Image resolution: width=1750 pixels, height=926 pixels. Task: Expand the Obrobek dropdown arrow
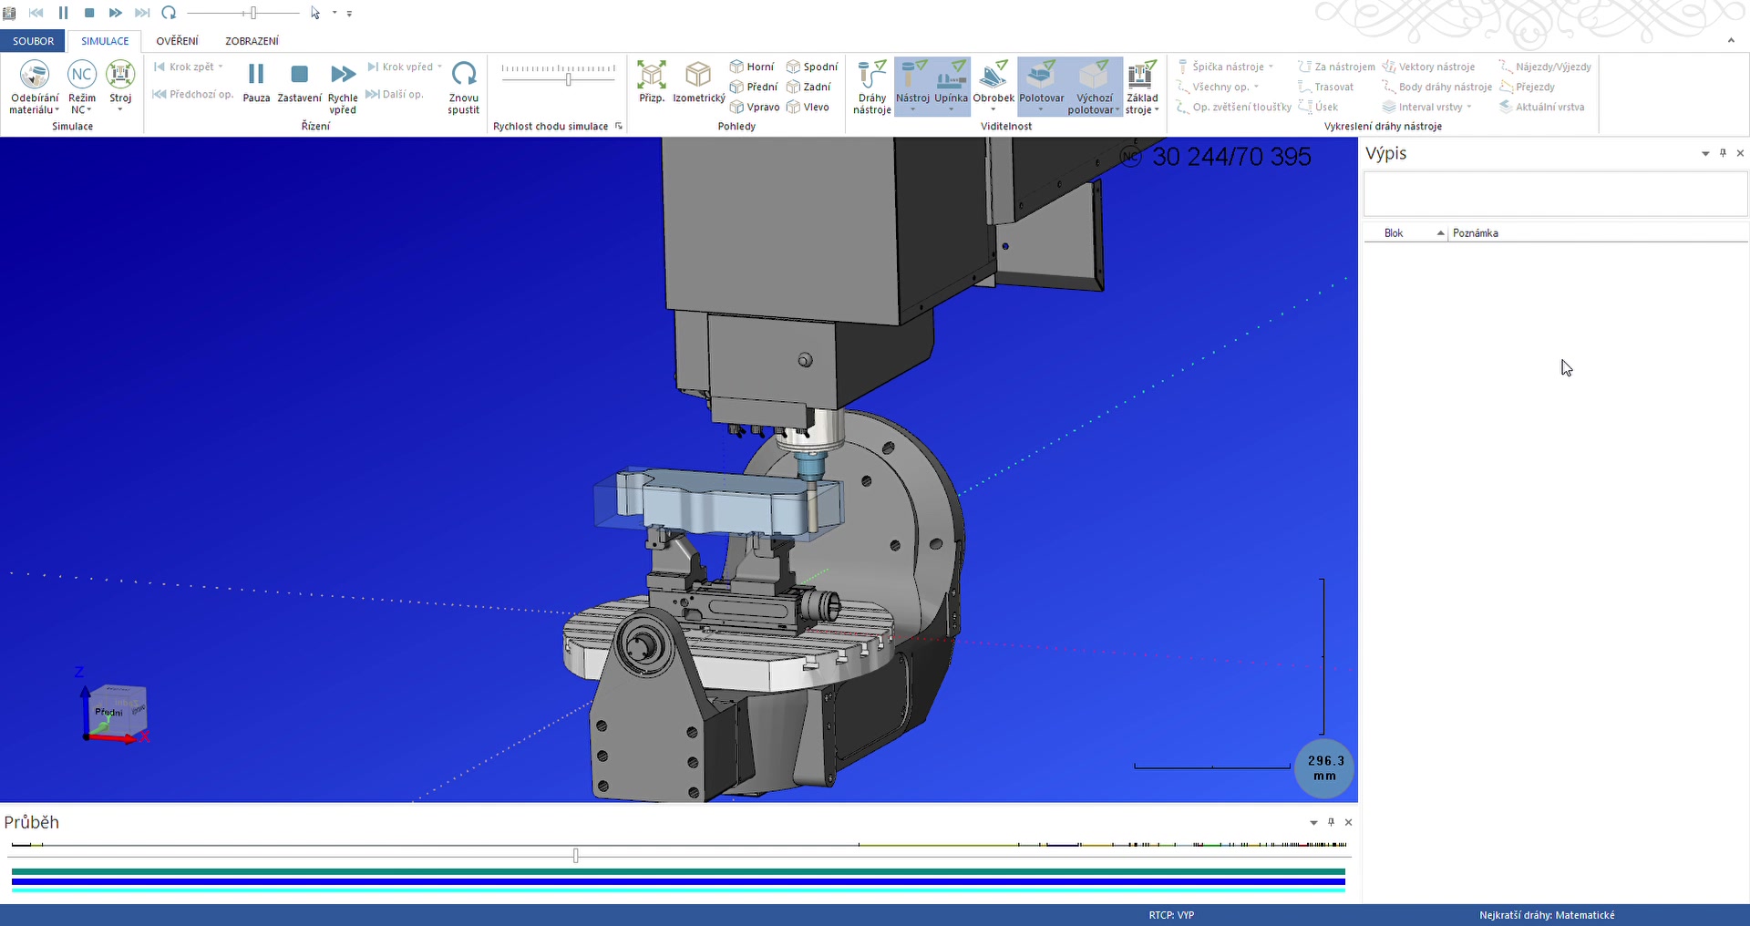click(993, 110)
